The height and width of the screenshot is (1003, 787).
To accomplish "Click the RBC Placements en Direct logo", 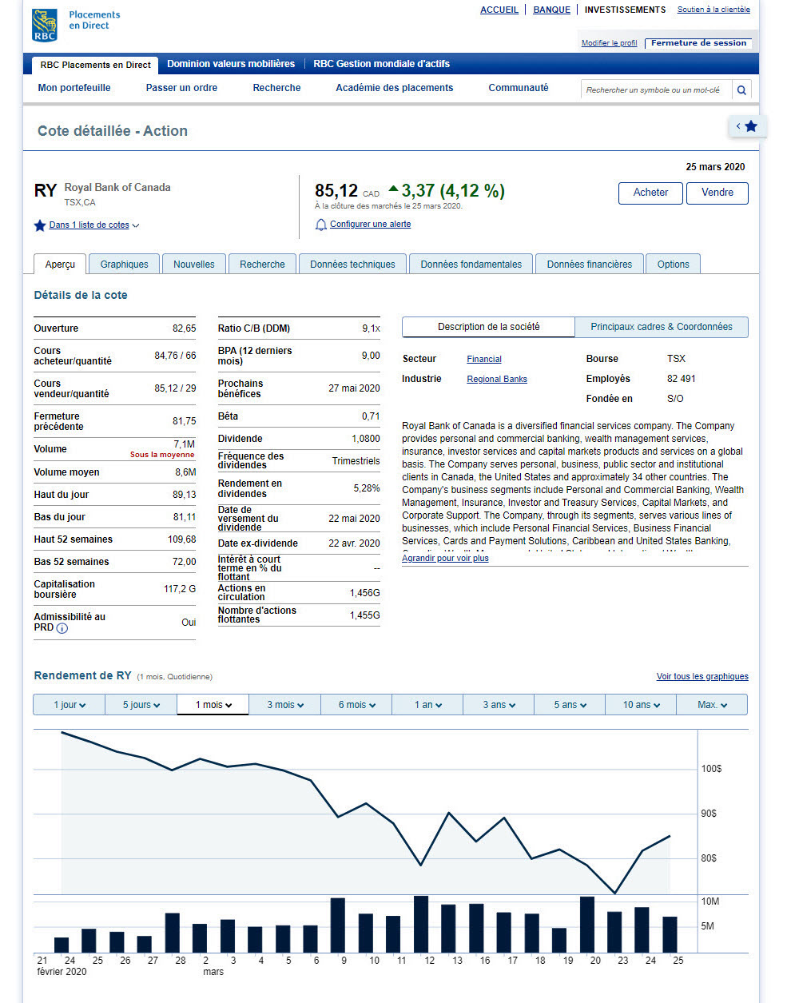I will tap(75, 25).
